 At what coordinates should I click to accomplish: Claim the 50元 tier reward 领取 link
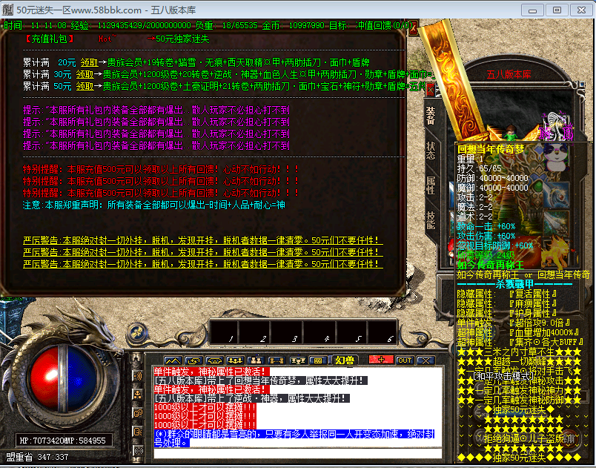(84, 86)
